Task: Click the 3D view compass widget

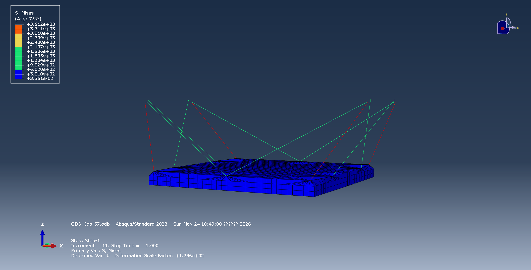Action: click(507, 25)
